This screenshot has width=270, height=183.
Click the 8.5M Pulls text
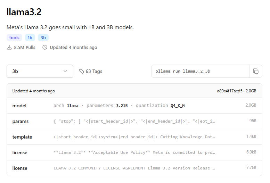(x=25, y=47)
